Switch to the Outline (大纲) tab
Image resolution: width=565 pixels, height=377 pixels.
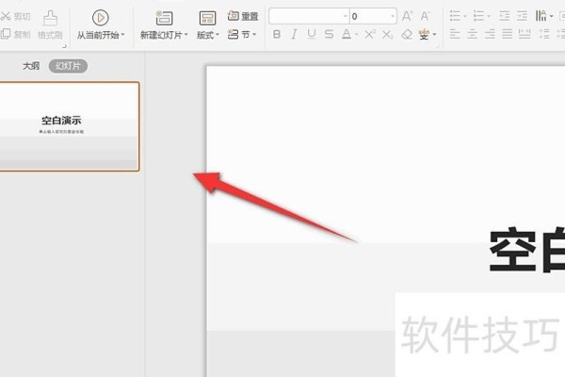click(x=31, y=66)
